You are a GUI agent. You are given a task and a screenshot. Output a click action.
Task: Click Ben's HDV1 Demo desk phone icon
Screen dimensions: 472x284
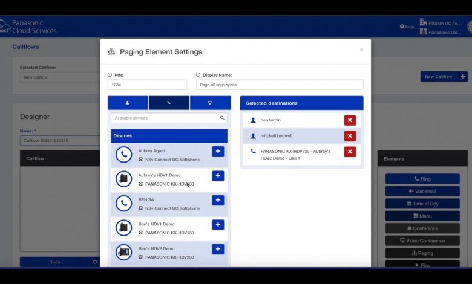click(123, 228)
